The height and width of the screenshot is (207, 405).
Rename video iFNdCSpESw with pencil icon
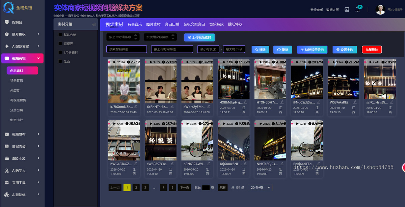[x=318, y=101]
